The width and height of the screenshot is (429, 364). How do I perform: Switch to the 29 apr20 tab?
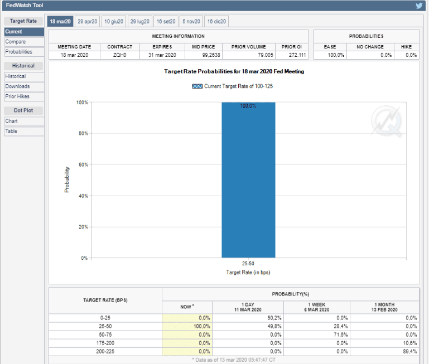87,21
